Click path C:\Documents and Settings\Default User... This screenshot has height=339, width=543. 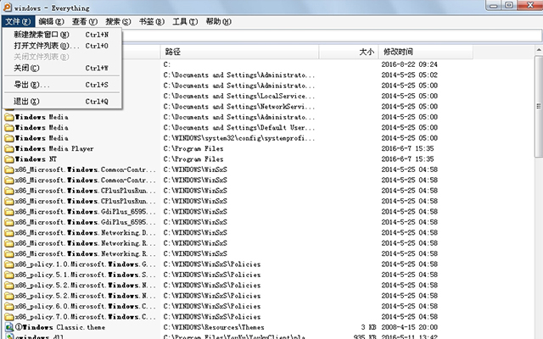[x=239, y=128]
